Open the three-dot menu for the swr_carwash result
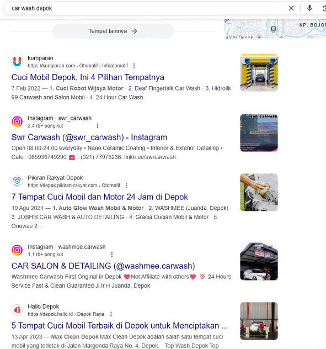The width and height of the screenshot is (326, 349). [x=98, y=126]
